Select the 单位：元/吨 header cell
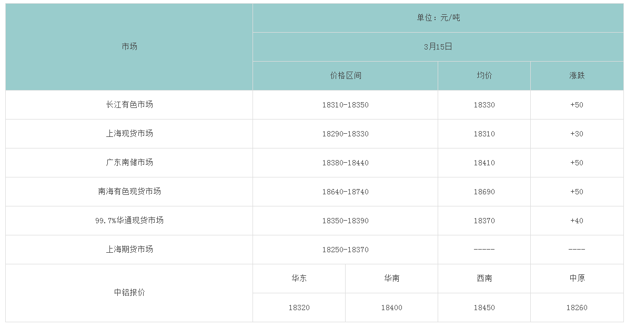Image resolution: width=626 pixels, height=327 pixels. (438, 18)
